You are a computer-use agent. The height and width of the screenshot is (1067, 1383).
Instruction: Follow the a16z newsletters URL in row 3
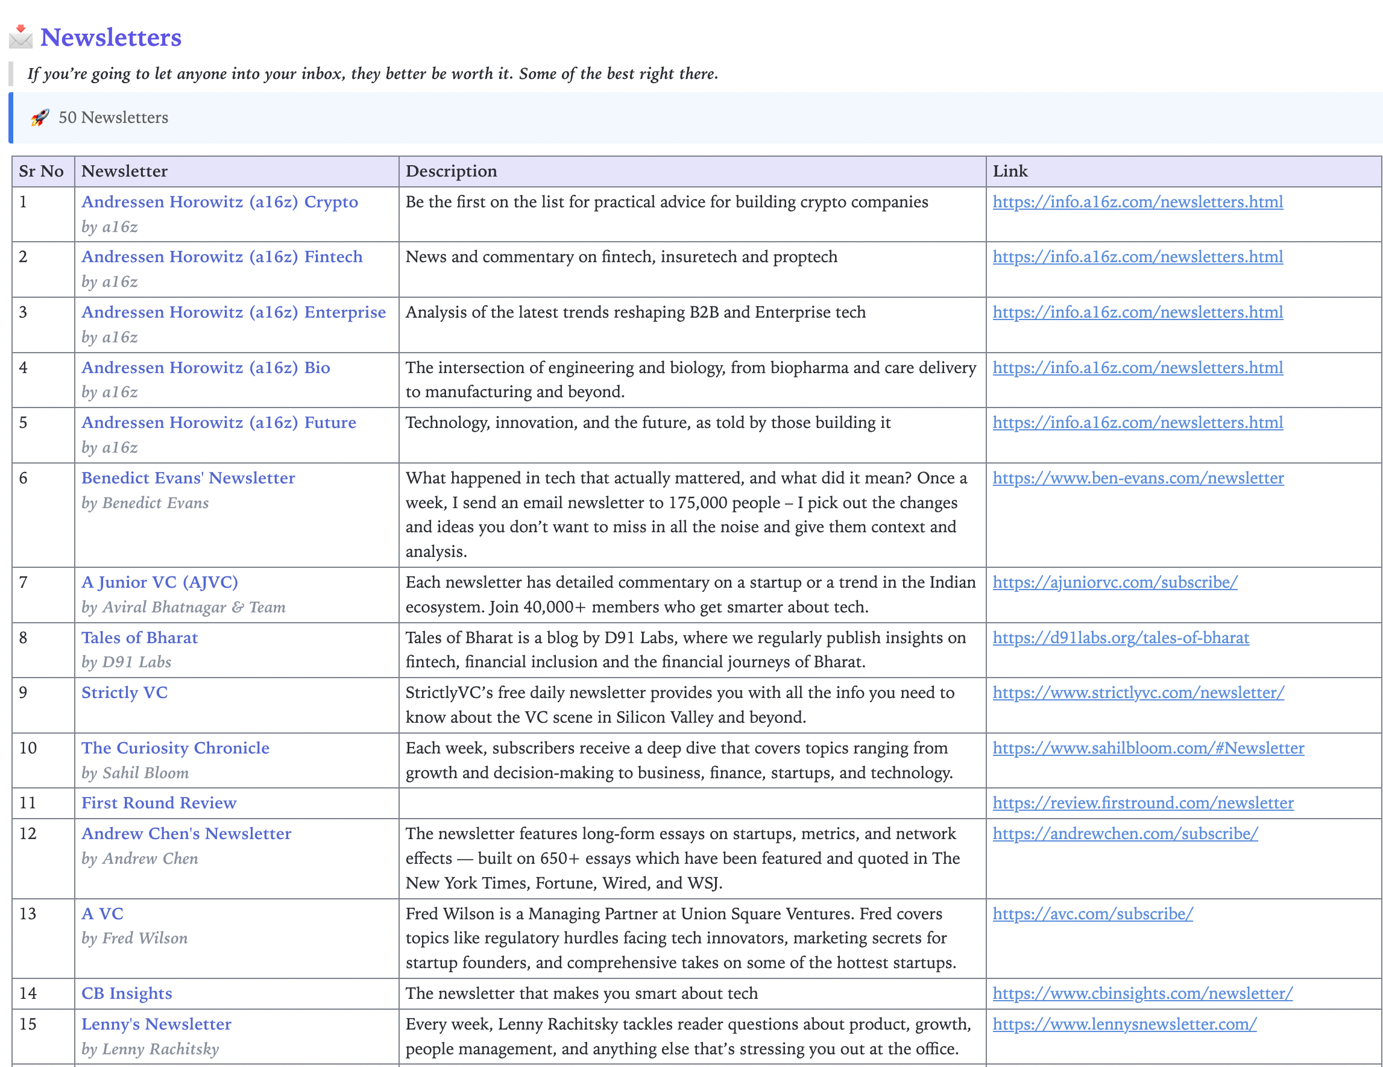tap(1138, 313)
